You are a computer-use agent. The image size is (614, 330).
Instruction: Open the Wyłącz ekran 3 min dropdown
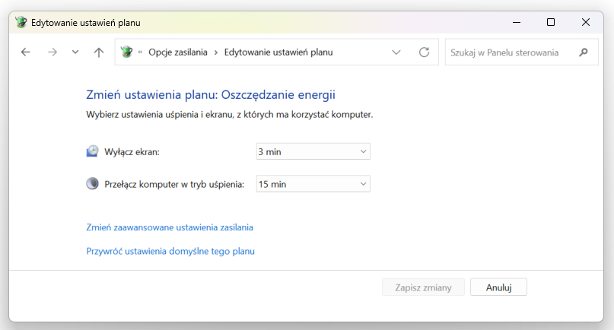[313, 151]
